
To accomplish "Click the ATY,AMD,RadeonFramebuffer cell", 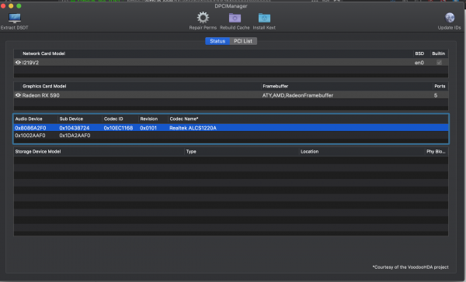I will 297,95.
